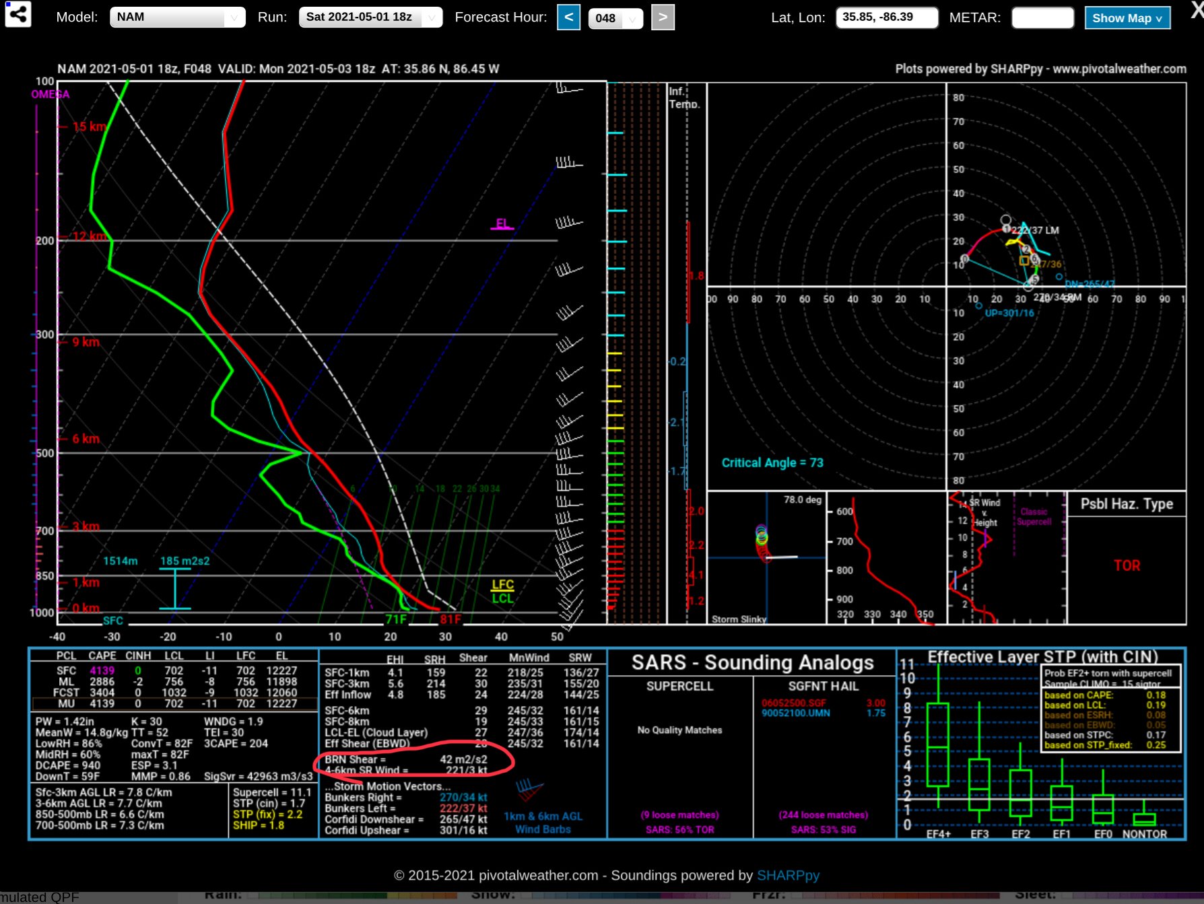Click the 78.0 deg storm slinky value
1204x904 pixels.
(x=803, y=499)
